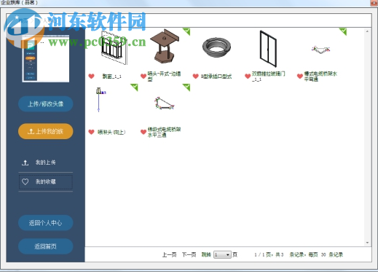
Task: Click the 双扇推拉玻璃门_1_1 family name
Action: 269,77
